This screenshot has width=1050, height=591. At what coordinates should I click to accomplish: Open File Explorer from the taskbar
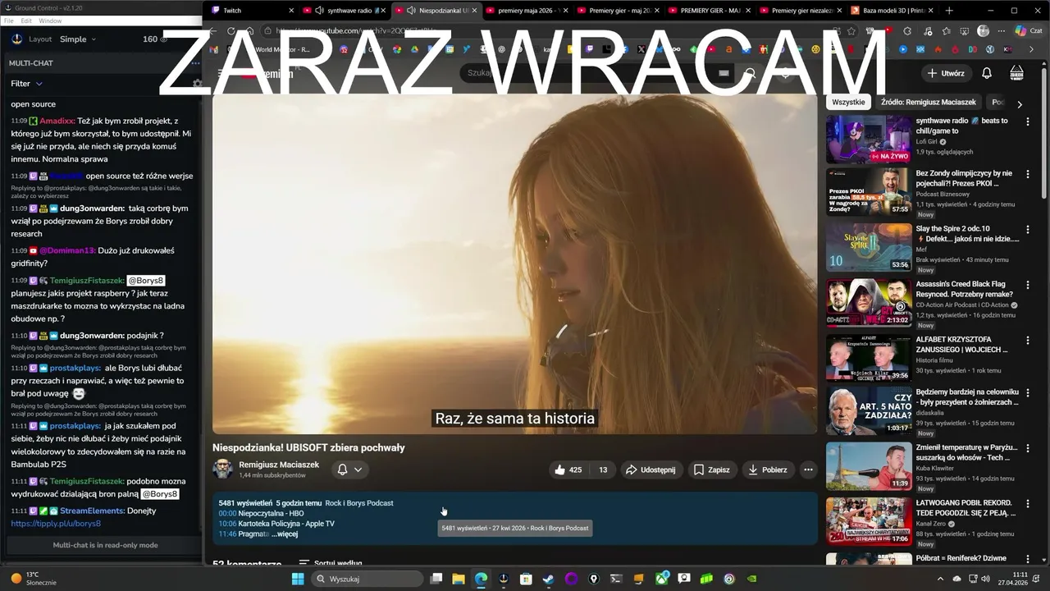(x=459, y=579)
